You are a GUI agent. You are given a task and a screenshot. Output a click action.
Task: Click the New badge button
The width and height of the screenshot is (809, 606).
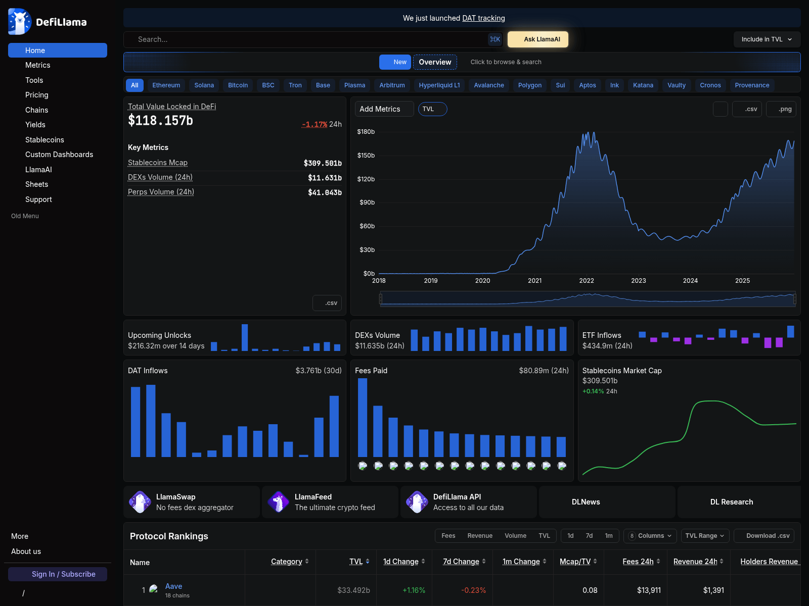[395, 62]
